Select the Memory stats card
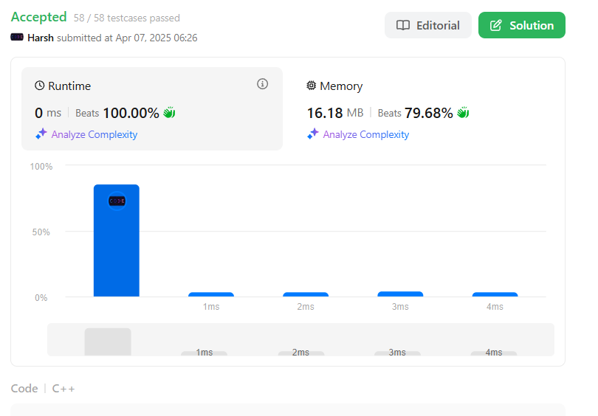598x416 pixels. pyautogui.click(x=423, y=109)
